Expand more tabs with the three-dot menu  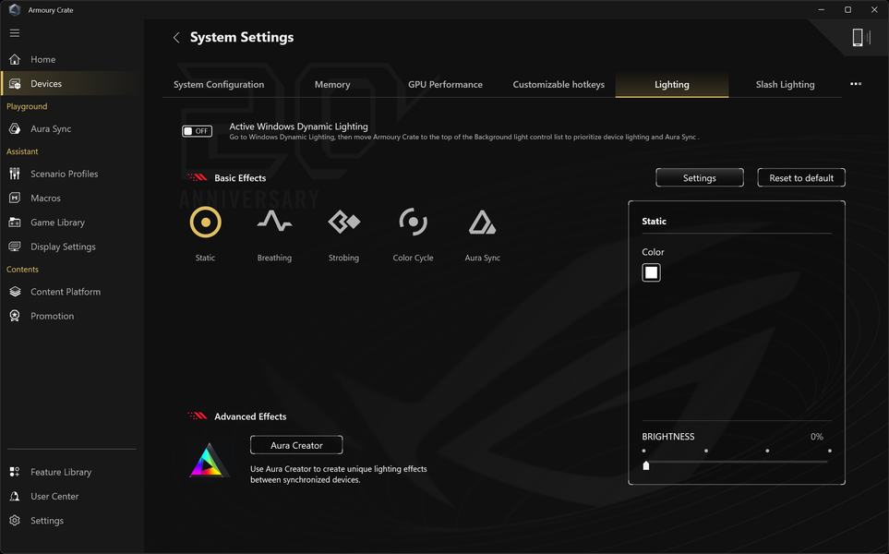click(856, 84)
